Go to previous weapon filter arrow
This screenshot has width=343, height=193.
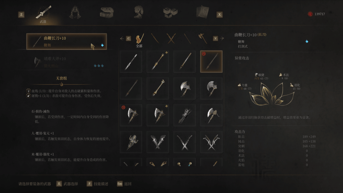[x=122, y=38]
